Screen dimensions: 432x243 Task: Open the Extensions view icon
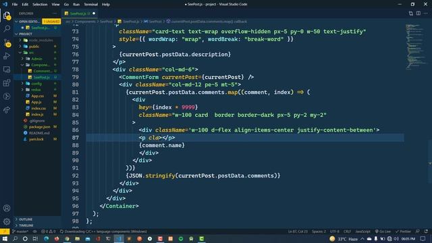7,83
